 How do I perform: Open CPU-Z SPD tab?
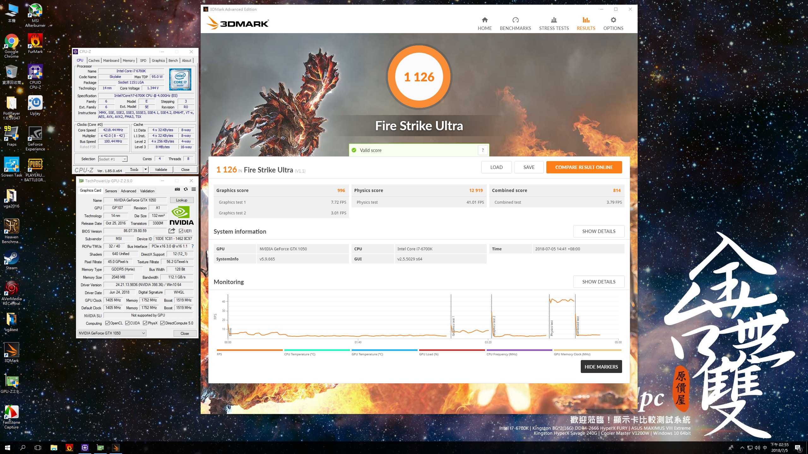pos(143,61)
